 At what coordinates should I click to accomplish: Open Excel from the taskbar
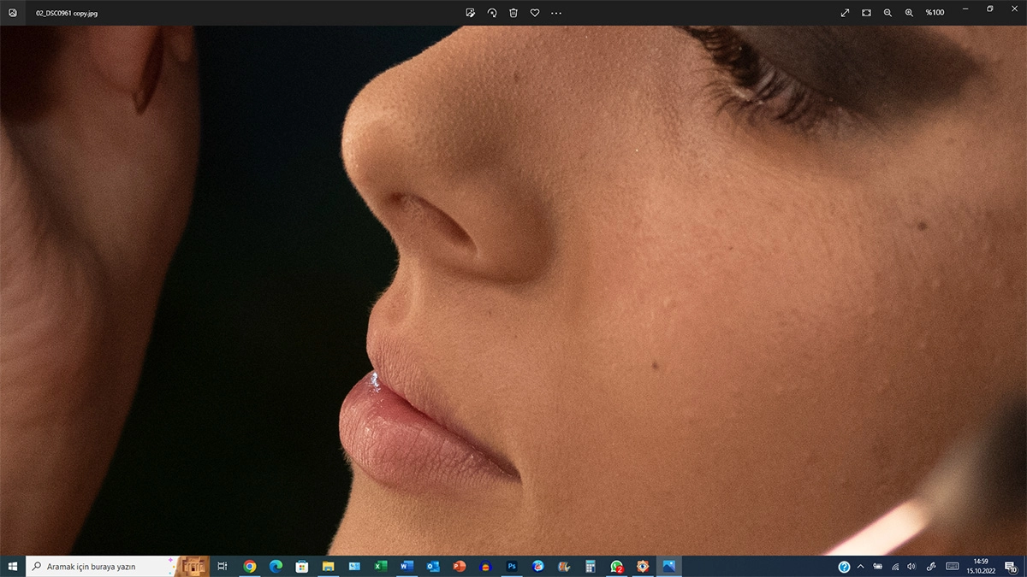[381, 566]
